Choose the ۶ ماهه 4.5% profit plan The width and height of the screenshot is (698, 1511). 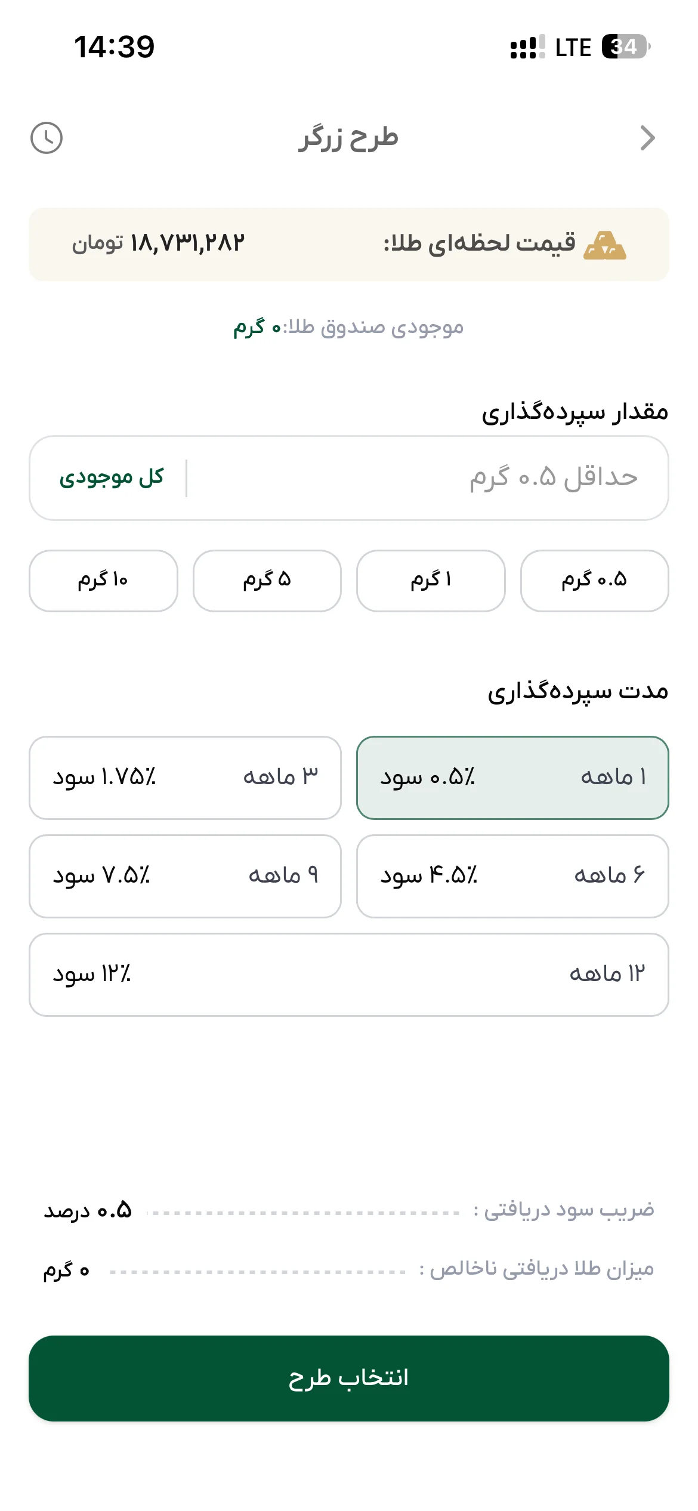(512, 876)
